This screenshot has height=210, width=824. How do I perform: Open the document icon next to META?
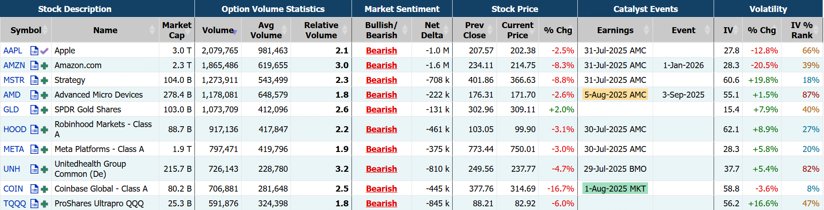click(x=34, y=149)
